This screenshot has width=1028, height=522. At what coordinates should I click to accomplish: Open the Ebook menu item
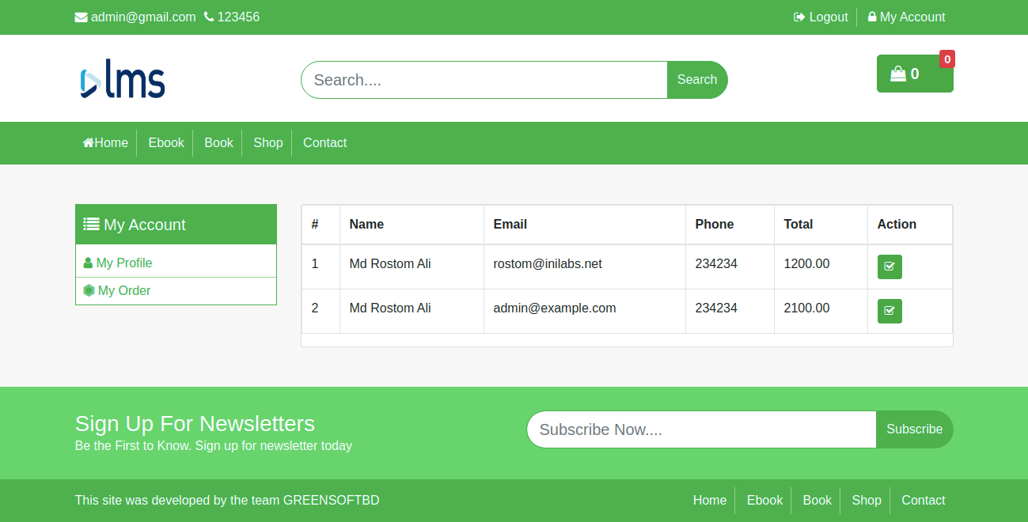pyautogui.click(x=166, y=142)
